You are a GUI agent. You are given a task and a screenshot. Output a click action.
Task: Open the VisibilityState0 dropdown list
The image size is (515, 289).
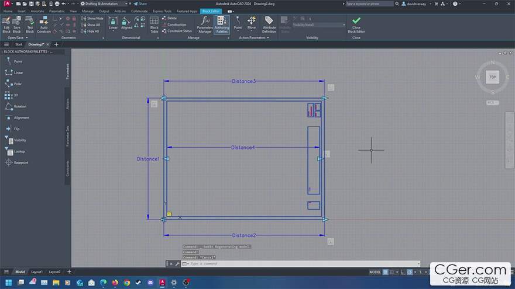[x=318, y=25]
